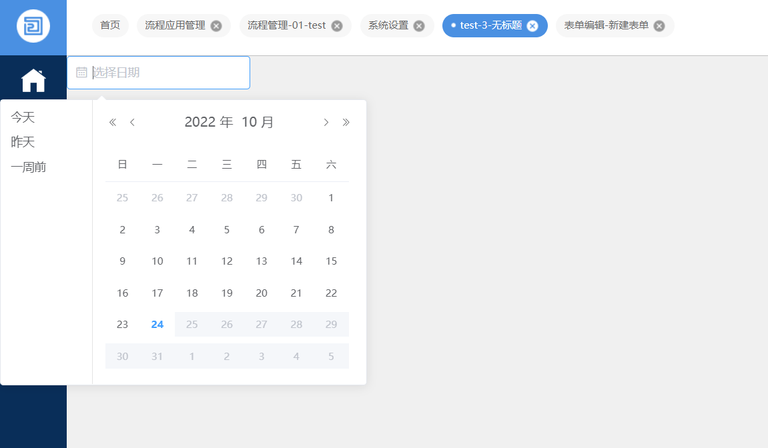The height and width of the screenshot is (448, 768).
Task: Go to next month arrow
Action: click(x=326, y=123)
